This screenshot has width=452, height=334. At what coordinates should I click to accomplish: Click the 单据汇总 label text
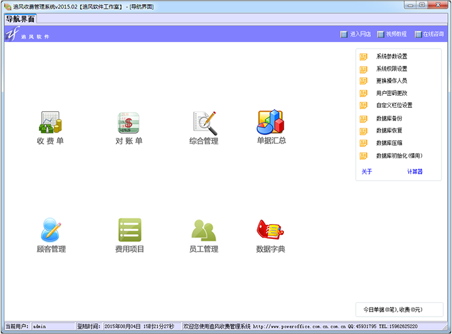271,140
